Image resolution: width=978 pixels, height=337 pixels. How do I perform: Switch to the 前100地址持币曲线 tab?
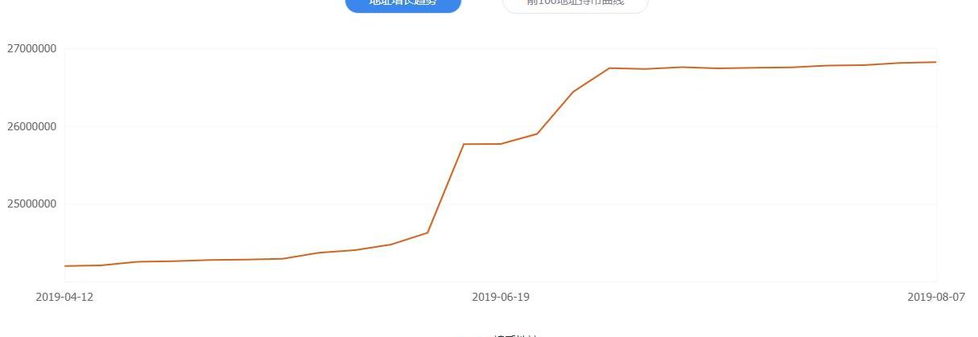pos(575,3)
